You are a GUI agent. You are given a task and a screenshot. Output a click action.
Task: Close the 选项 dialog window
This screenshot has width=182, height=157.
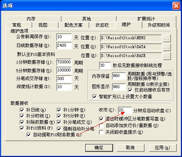[176, 6]
